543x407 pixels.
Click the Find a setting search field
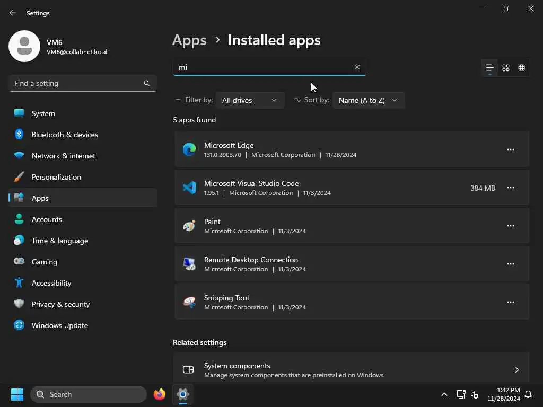pyautogui.click(x=77, y=83)
